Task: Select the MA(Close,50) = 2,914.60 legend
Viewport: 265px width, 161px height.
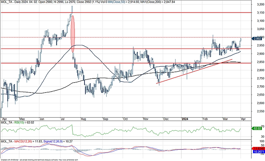Action: [123, 2]
